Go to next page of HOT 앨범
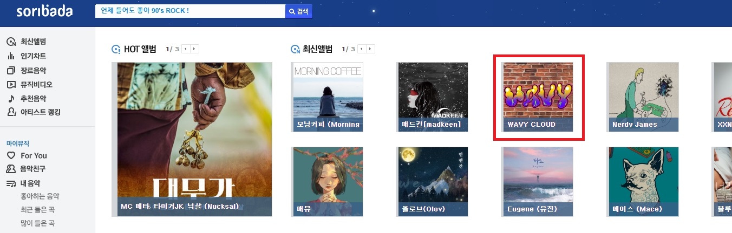732x233 pixels. click(195, 49)
